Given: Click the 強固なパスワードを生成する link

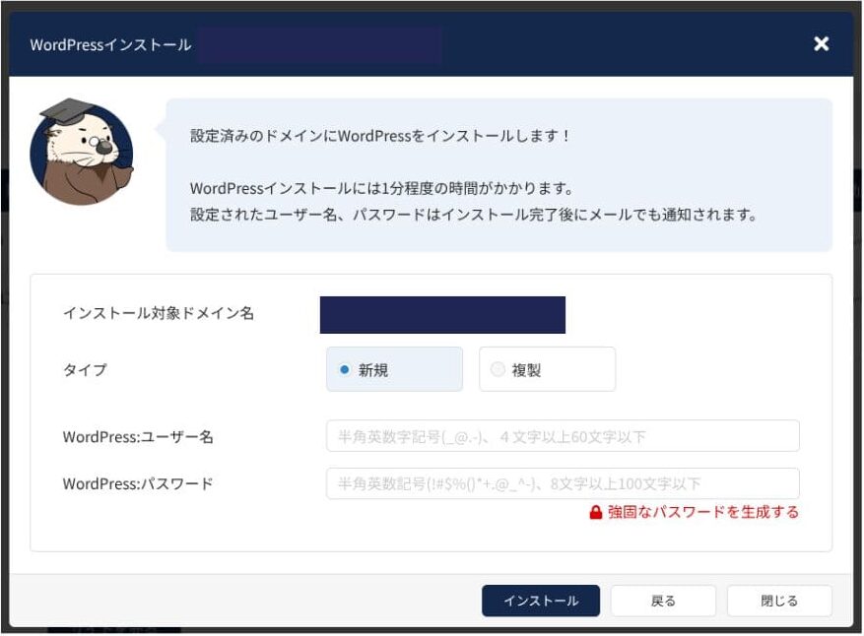Looking at the screenshot, I should coord(702,513).
